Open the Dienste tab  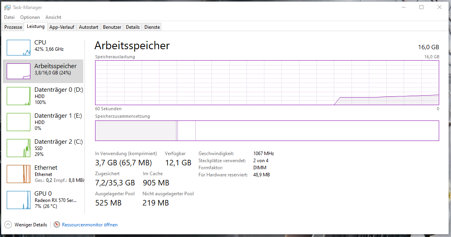pyautogui.click(x=152, y=27)
